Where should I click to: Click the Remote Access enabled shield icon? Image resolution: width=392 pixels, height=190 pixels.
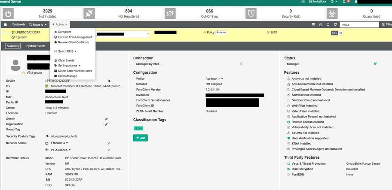click(x=288, y=122)
